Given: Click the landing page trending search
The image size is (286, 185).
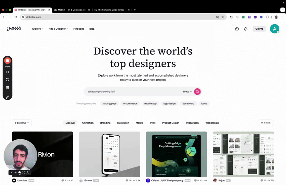Looking at the screenshot, I should 109,103.
